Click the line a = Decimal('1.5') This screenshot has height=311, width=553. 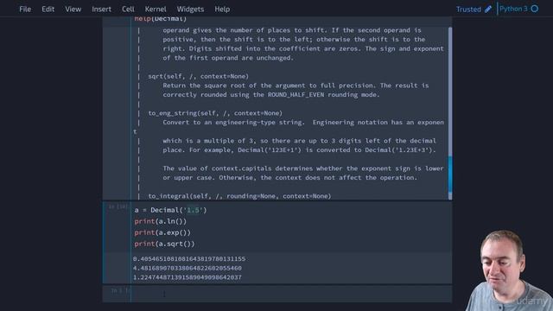[171, 210]
